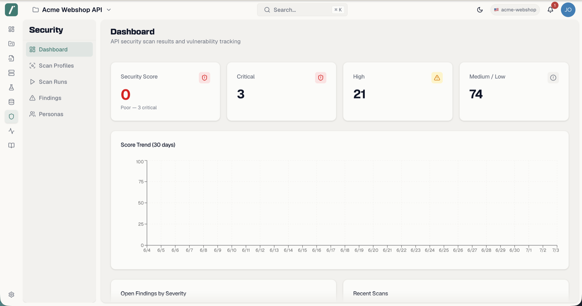This screenshot has height=306, width=582.
Task: Click the 'Score Trend (30 days)' heading
Action: tap(148, 145)
